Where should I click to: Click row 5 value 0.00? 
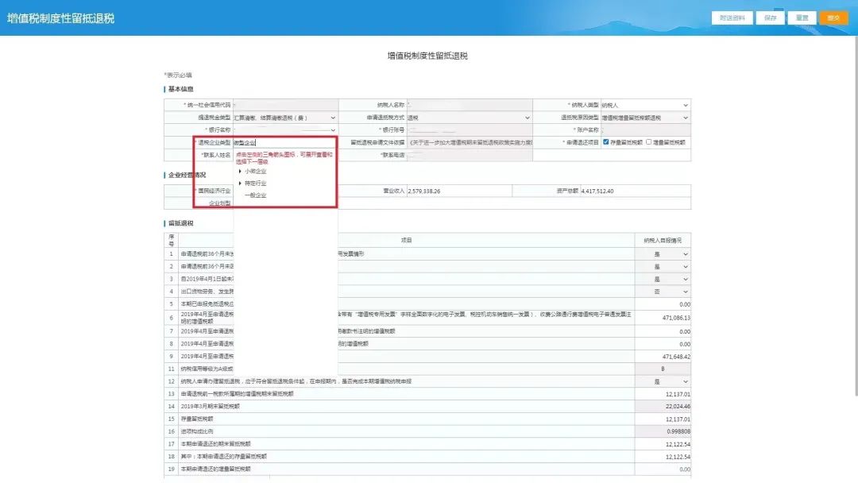coord(684,304)
